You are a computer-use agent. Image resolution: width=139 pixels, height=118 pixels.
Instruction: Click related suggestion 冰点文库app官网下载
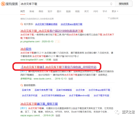click(x=71, y=24)
